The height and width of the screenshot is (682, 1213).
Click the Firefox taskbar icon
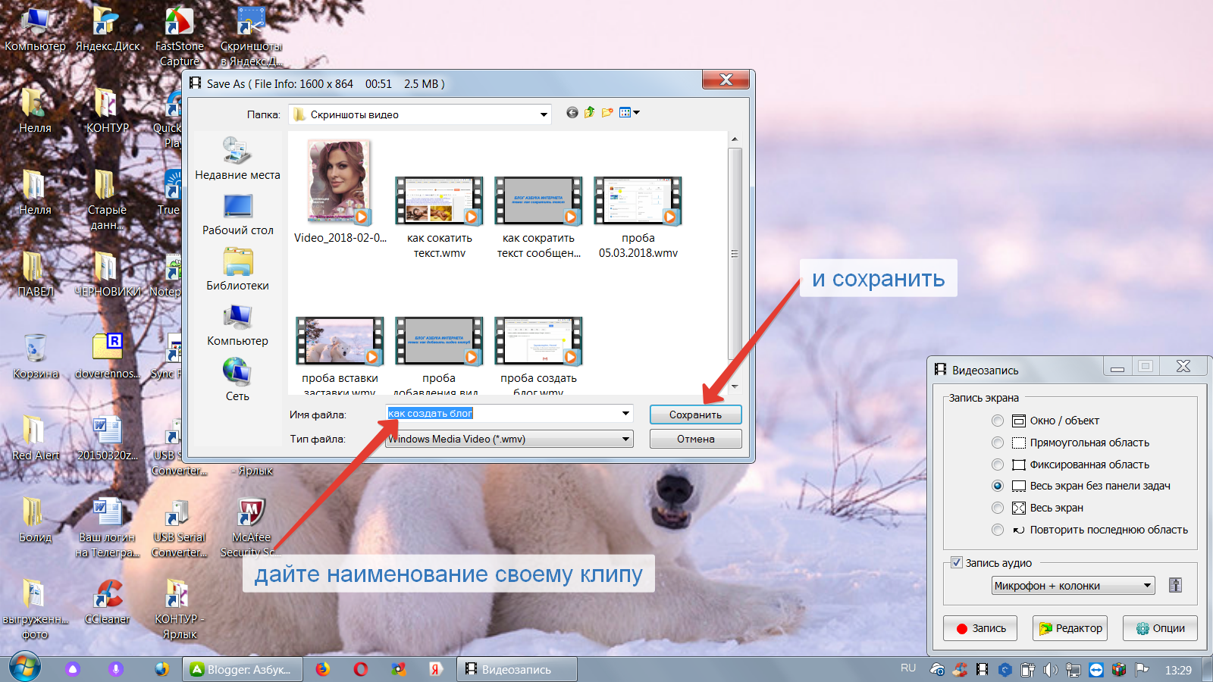[x=323, y=669]
